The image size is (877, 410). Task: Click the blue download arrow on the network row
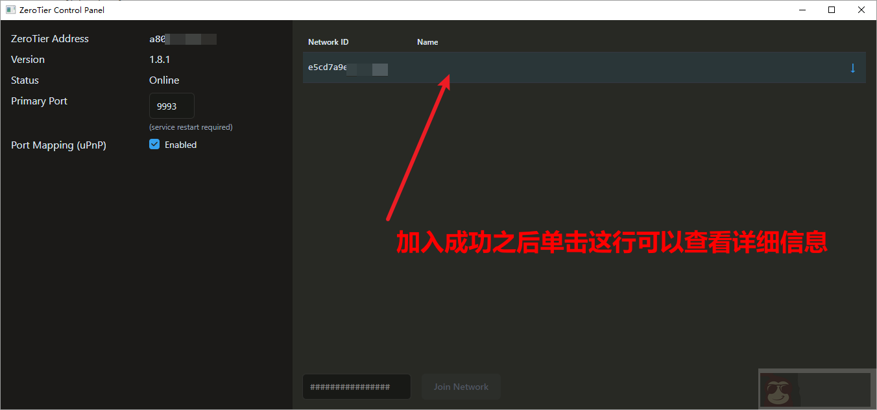(852, 67)
